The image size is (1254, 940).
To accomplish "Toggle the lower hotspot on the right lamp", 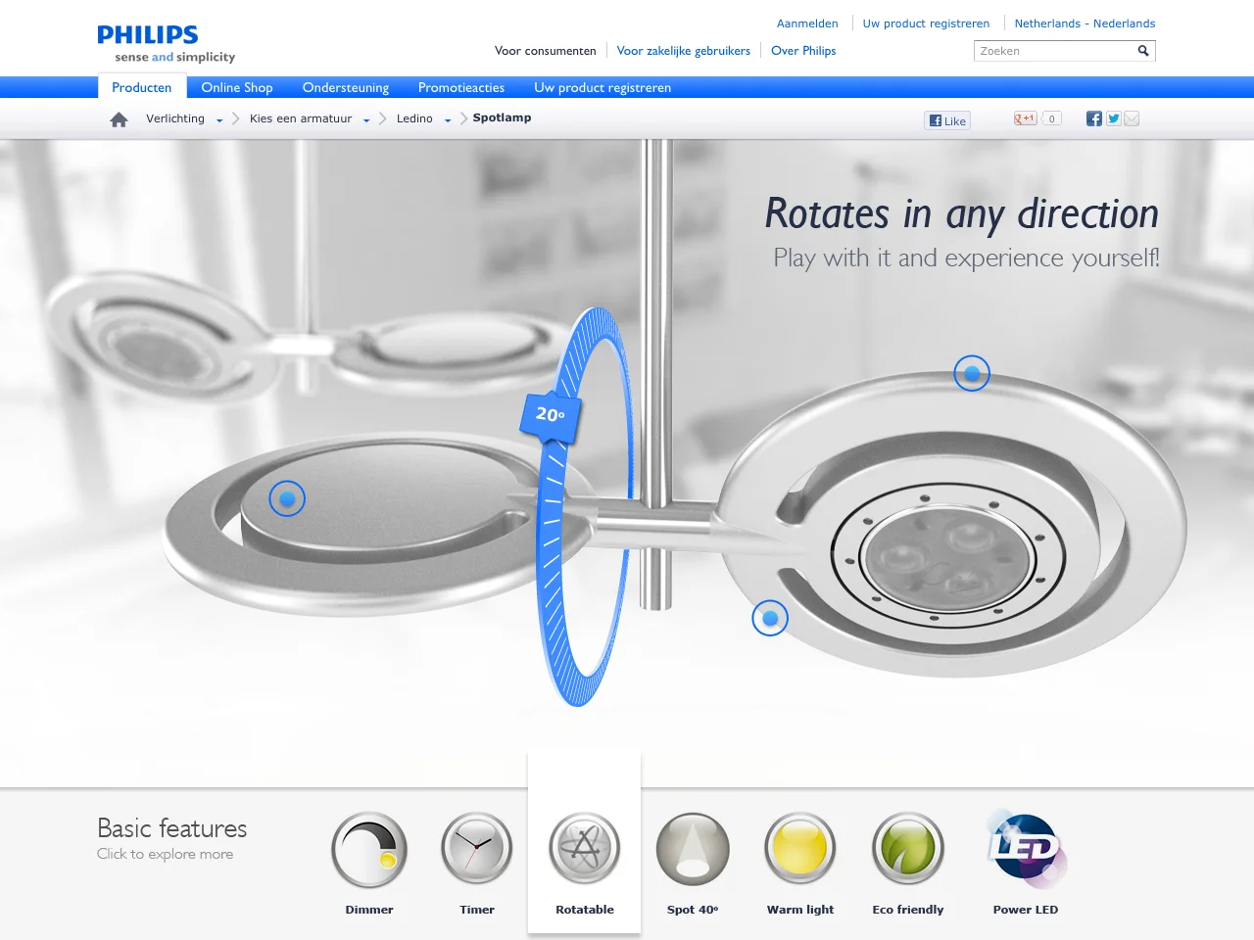I will (770, 618).
